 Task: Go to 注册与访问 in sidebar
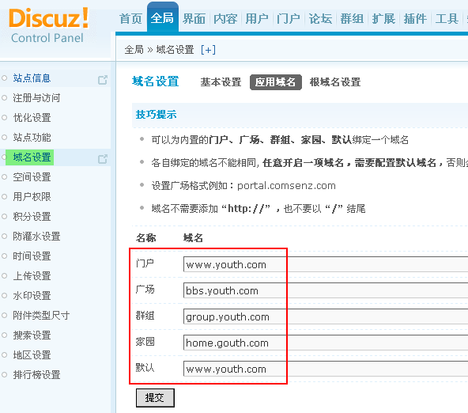[36, 98]
